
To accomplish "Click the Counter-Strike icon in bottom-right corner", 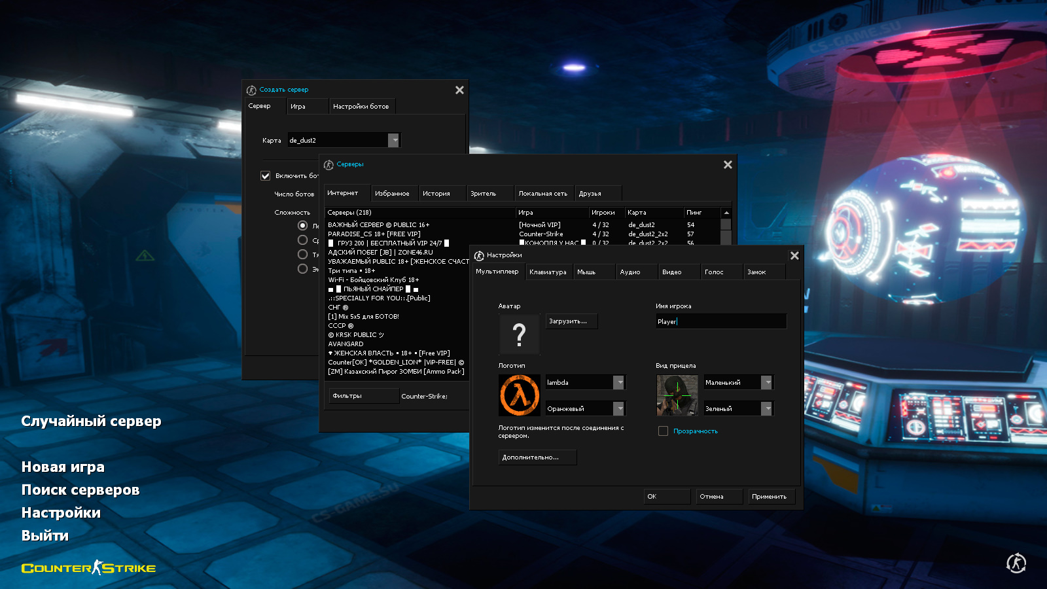I will [1016, 563].
